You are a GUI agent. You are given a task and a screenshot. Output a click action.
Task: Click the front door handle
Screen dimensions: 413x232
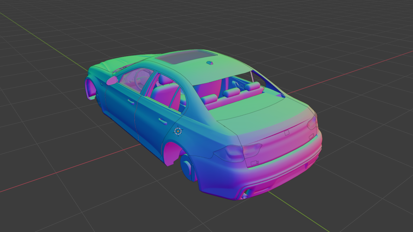click(131, 102)
